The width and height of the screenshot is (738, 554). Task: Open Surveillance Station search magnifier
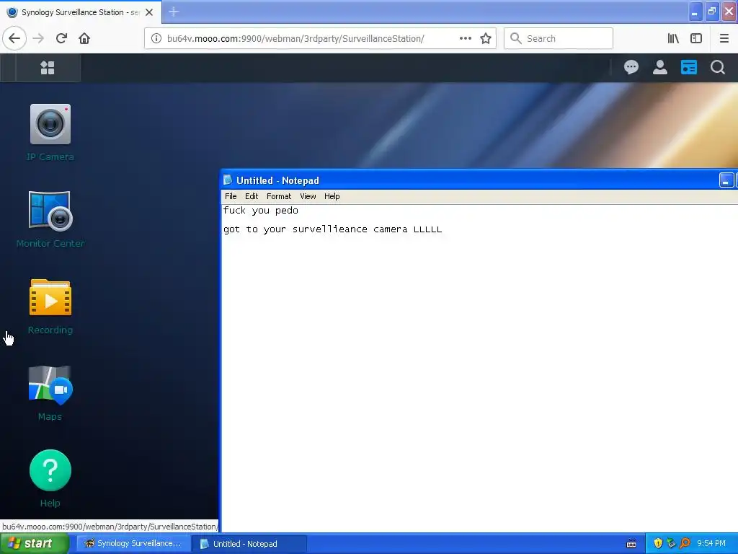(717, 67)
